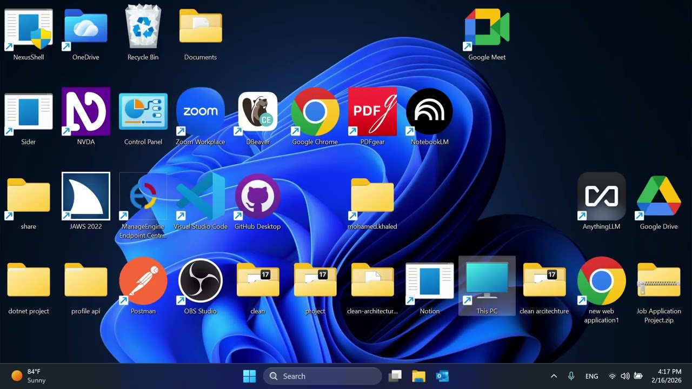Click the taskbar Search box
The height and width of the screenshot is (389, 692).
tap(322, 376)
